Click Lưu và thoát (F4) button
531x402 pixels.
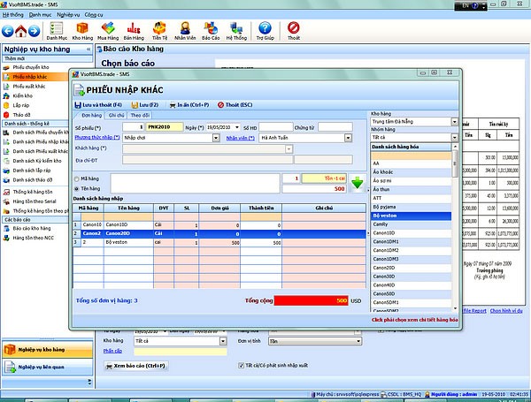pos(98,105)
